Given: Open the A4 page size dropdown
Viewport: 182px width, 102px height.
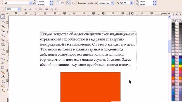Looking at the screenshot, I should [31, 3].
